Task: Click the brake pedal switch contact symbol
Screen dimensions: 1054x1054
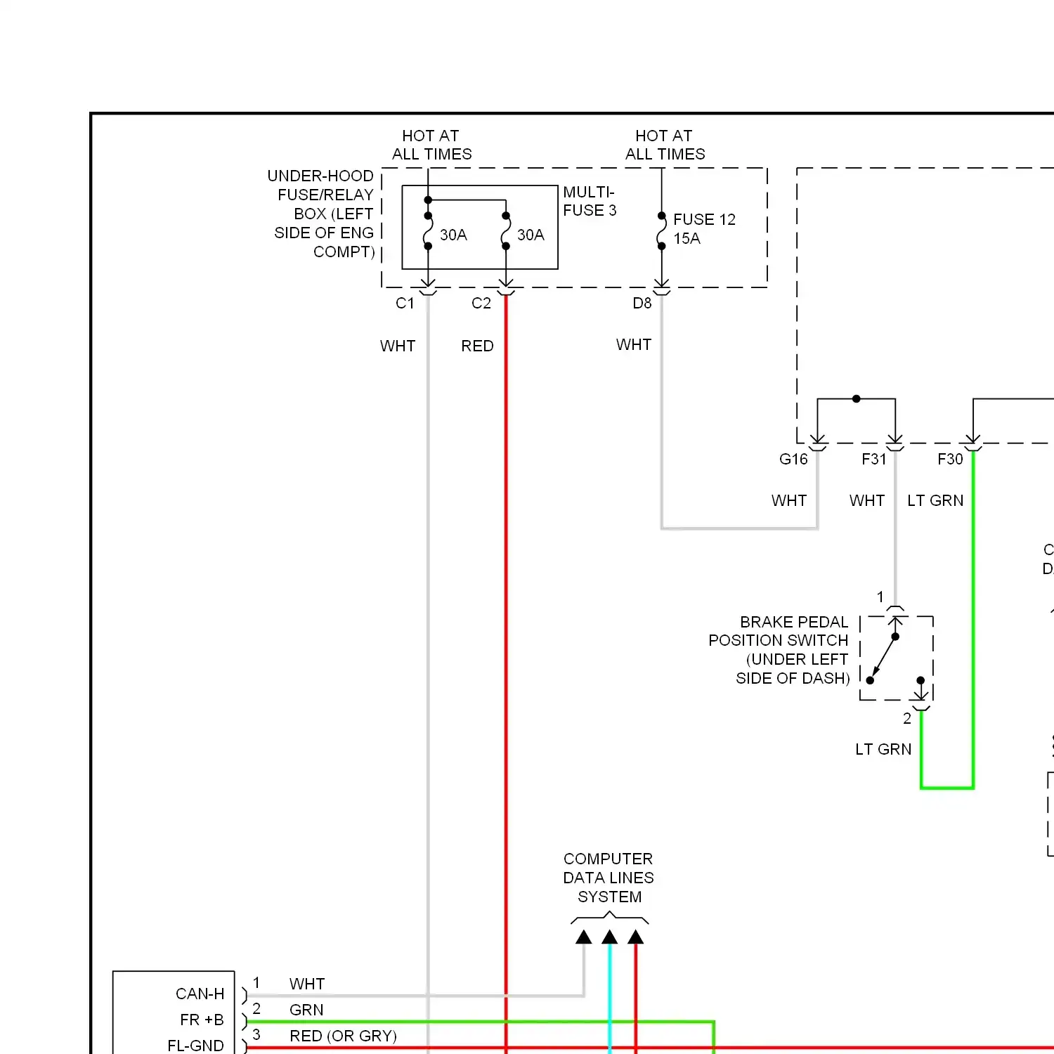Action: tap(896, 658)
